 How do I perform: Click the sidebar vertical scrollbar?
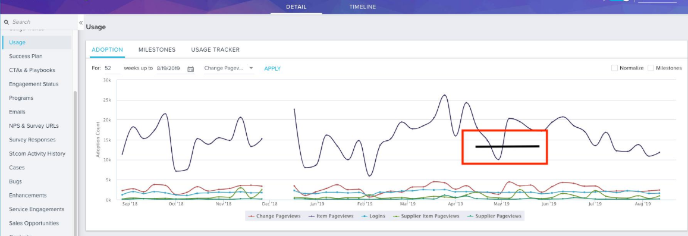coord(74,163)
